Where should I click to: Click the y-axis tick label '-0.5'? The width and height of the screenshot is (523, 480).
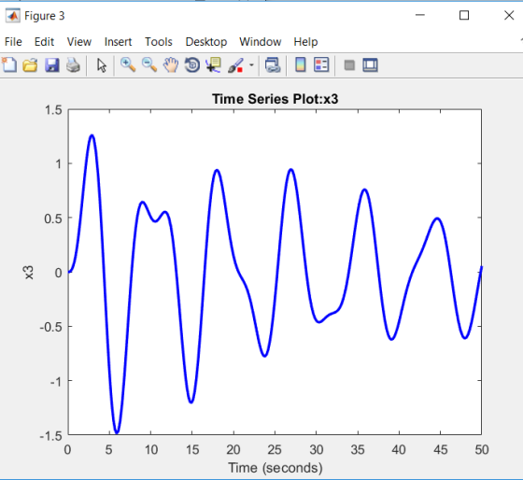pos(50,327)
